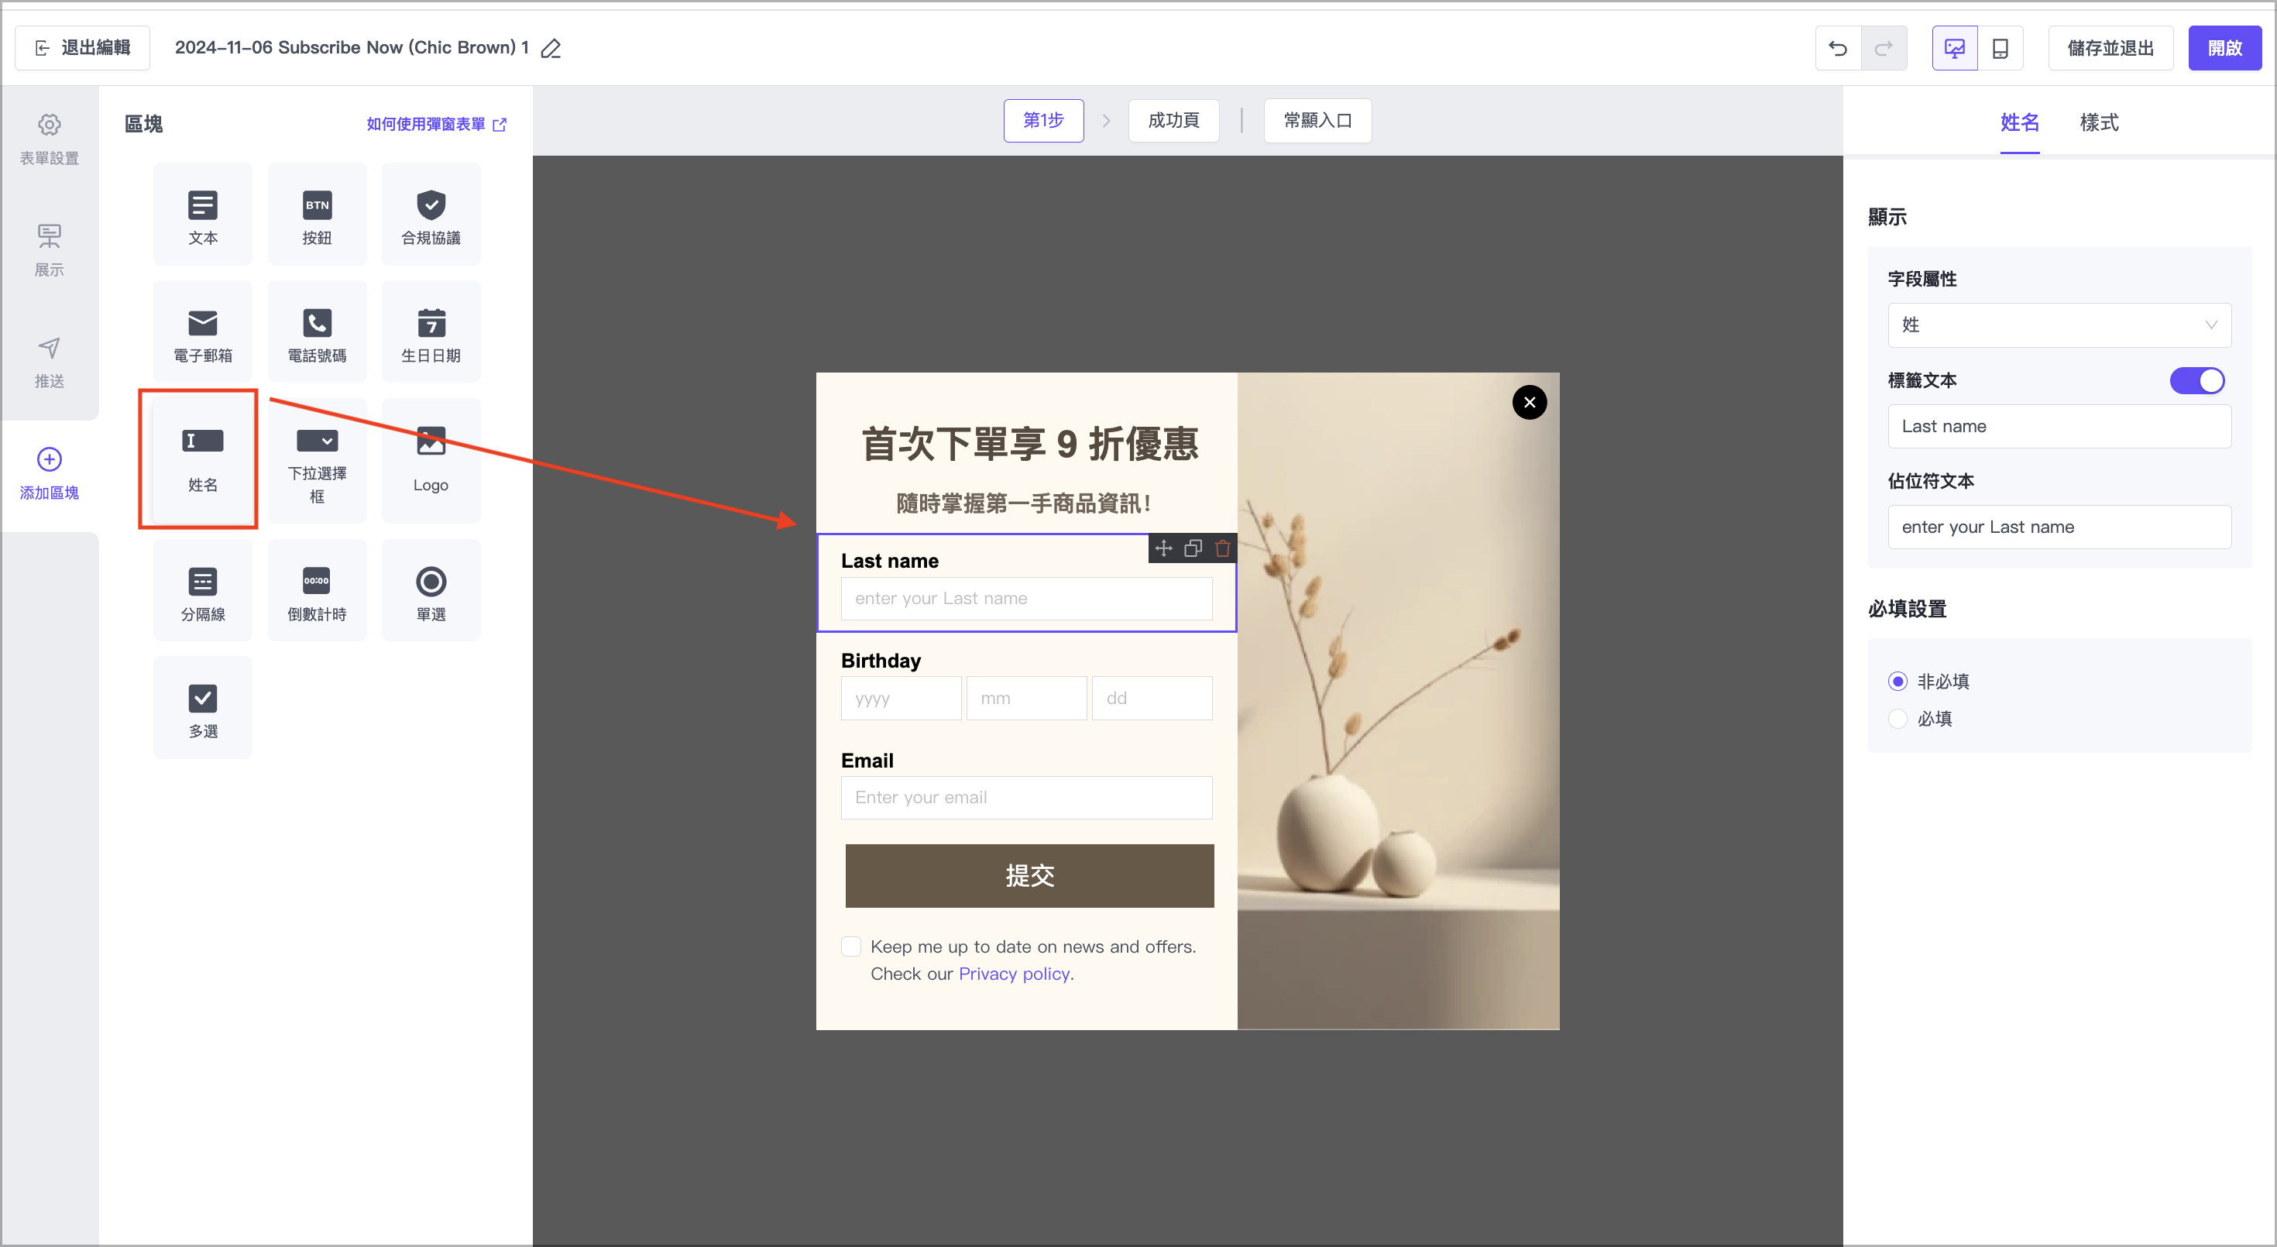Go to the 成功頁 success page step
Viewport: 2277px width, 1247px height.
1173,120
